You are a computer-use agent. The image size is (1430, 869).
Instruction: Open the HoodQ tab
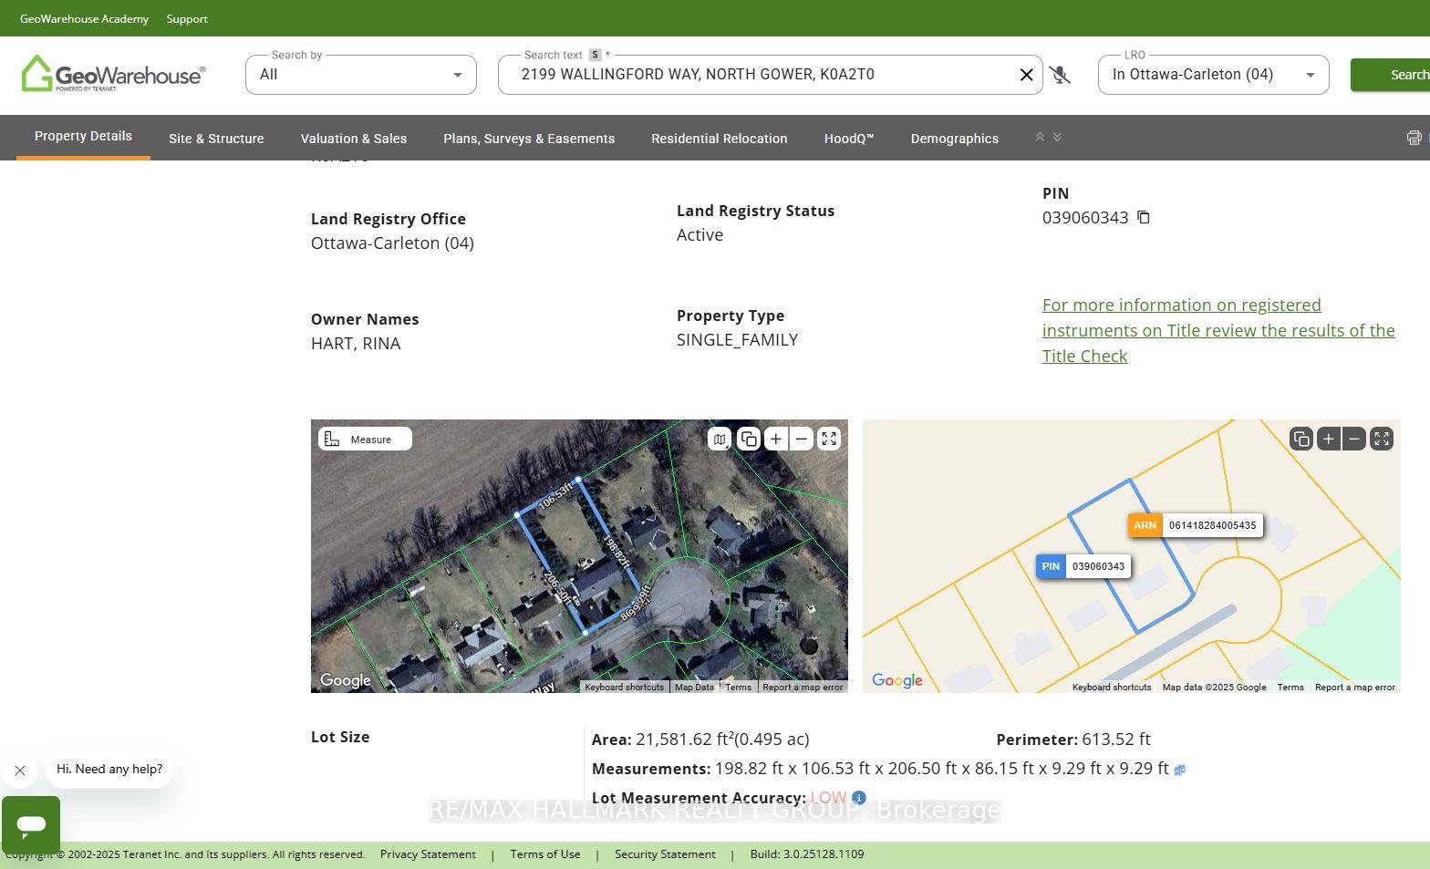coord(849,139)
